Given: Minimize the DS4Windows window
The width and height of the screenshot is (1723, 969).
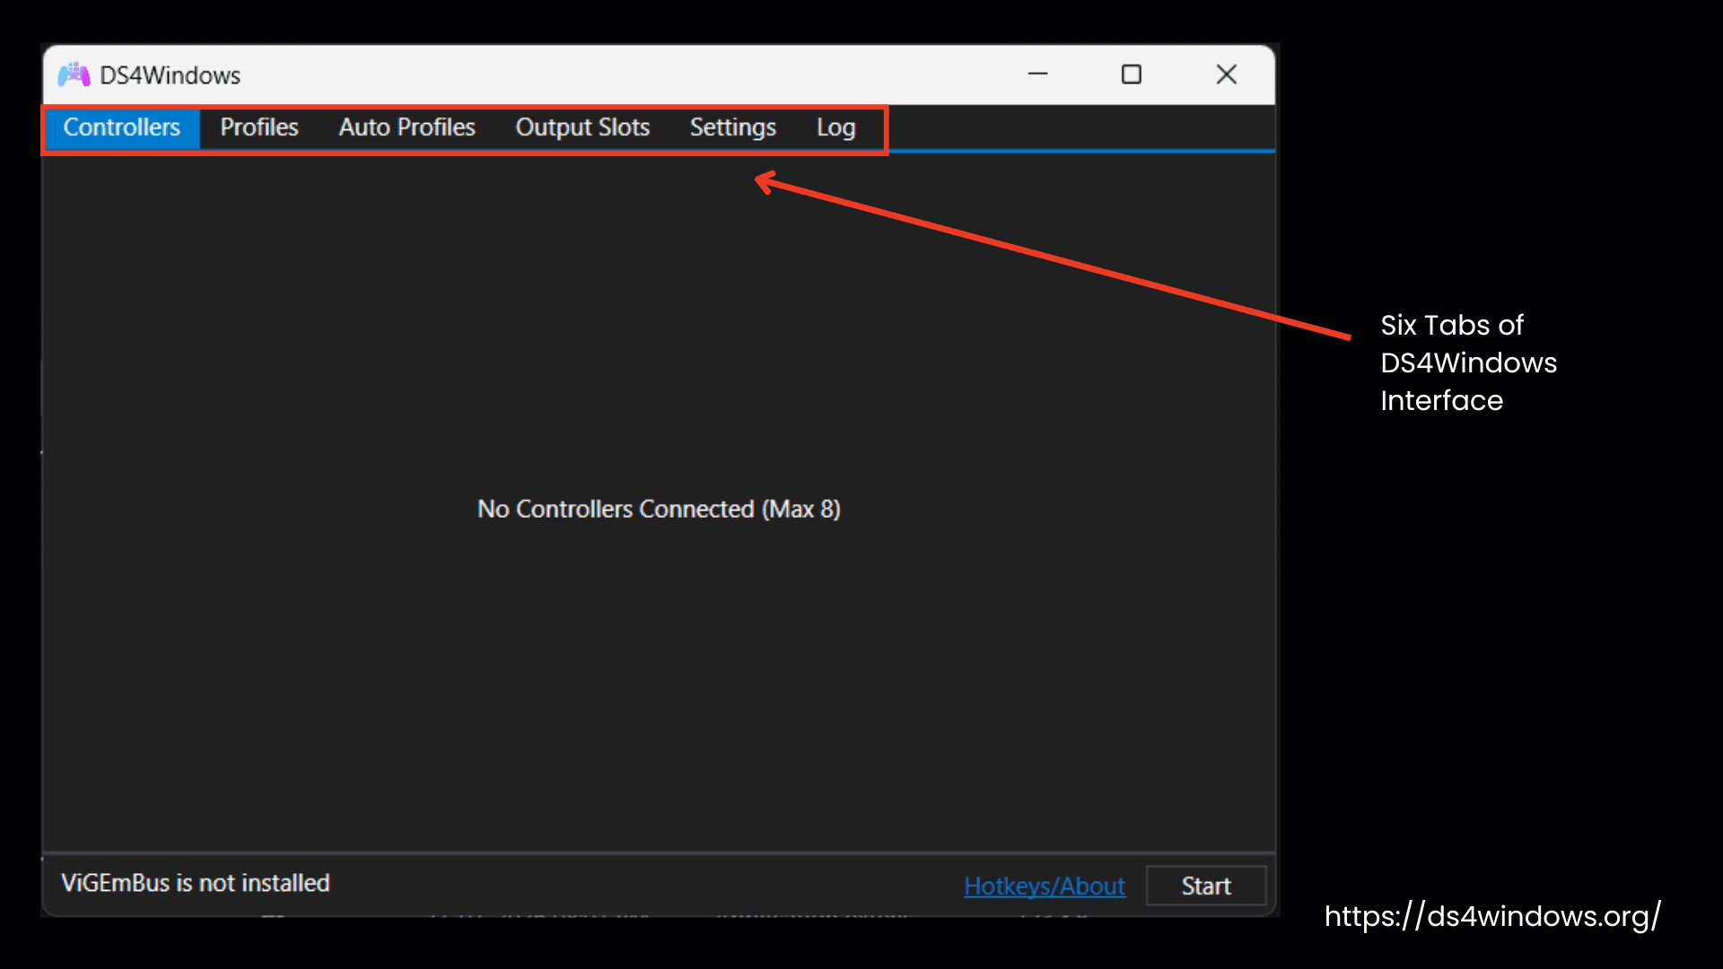Looking at the screenshot, I should tap(1037, 74).
